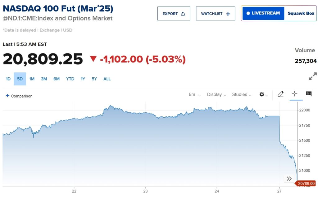
Task: Open the chart comments panel icon
Action: 308,94
